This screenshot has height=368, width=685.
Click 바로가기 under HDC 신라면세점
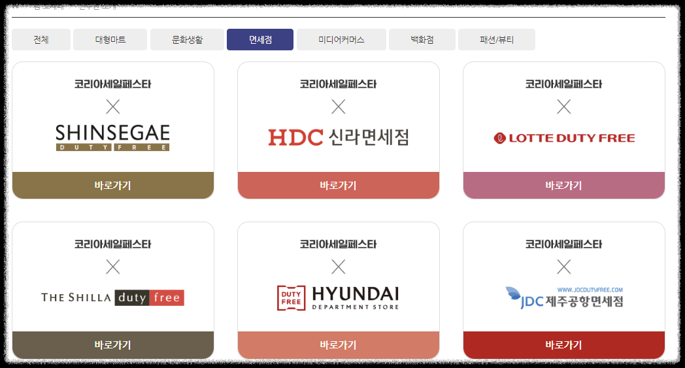point(339,186)
